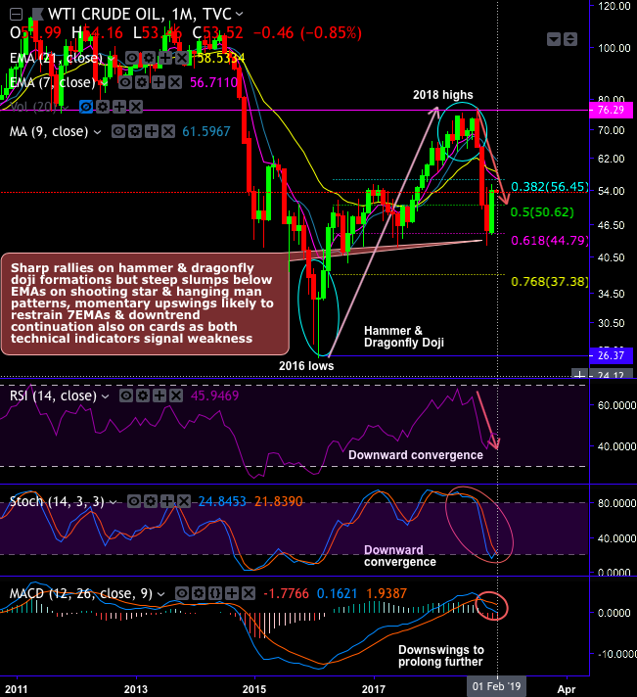This screenshot has height=697, width=637.
Task: Open MA 9 indicator settings gear
Action: tap(135, 131)
